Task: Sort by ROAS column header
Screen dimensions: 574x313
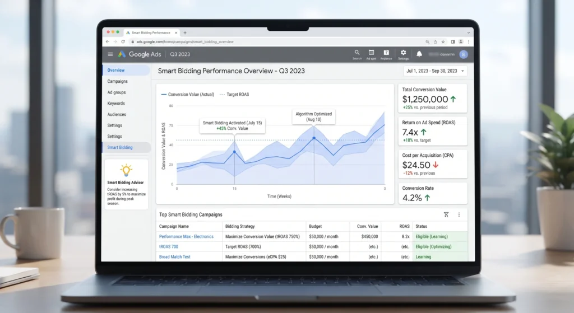Action: pyautogui.click(x=404, y=226)
